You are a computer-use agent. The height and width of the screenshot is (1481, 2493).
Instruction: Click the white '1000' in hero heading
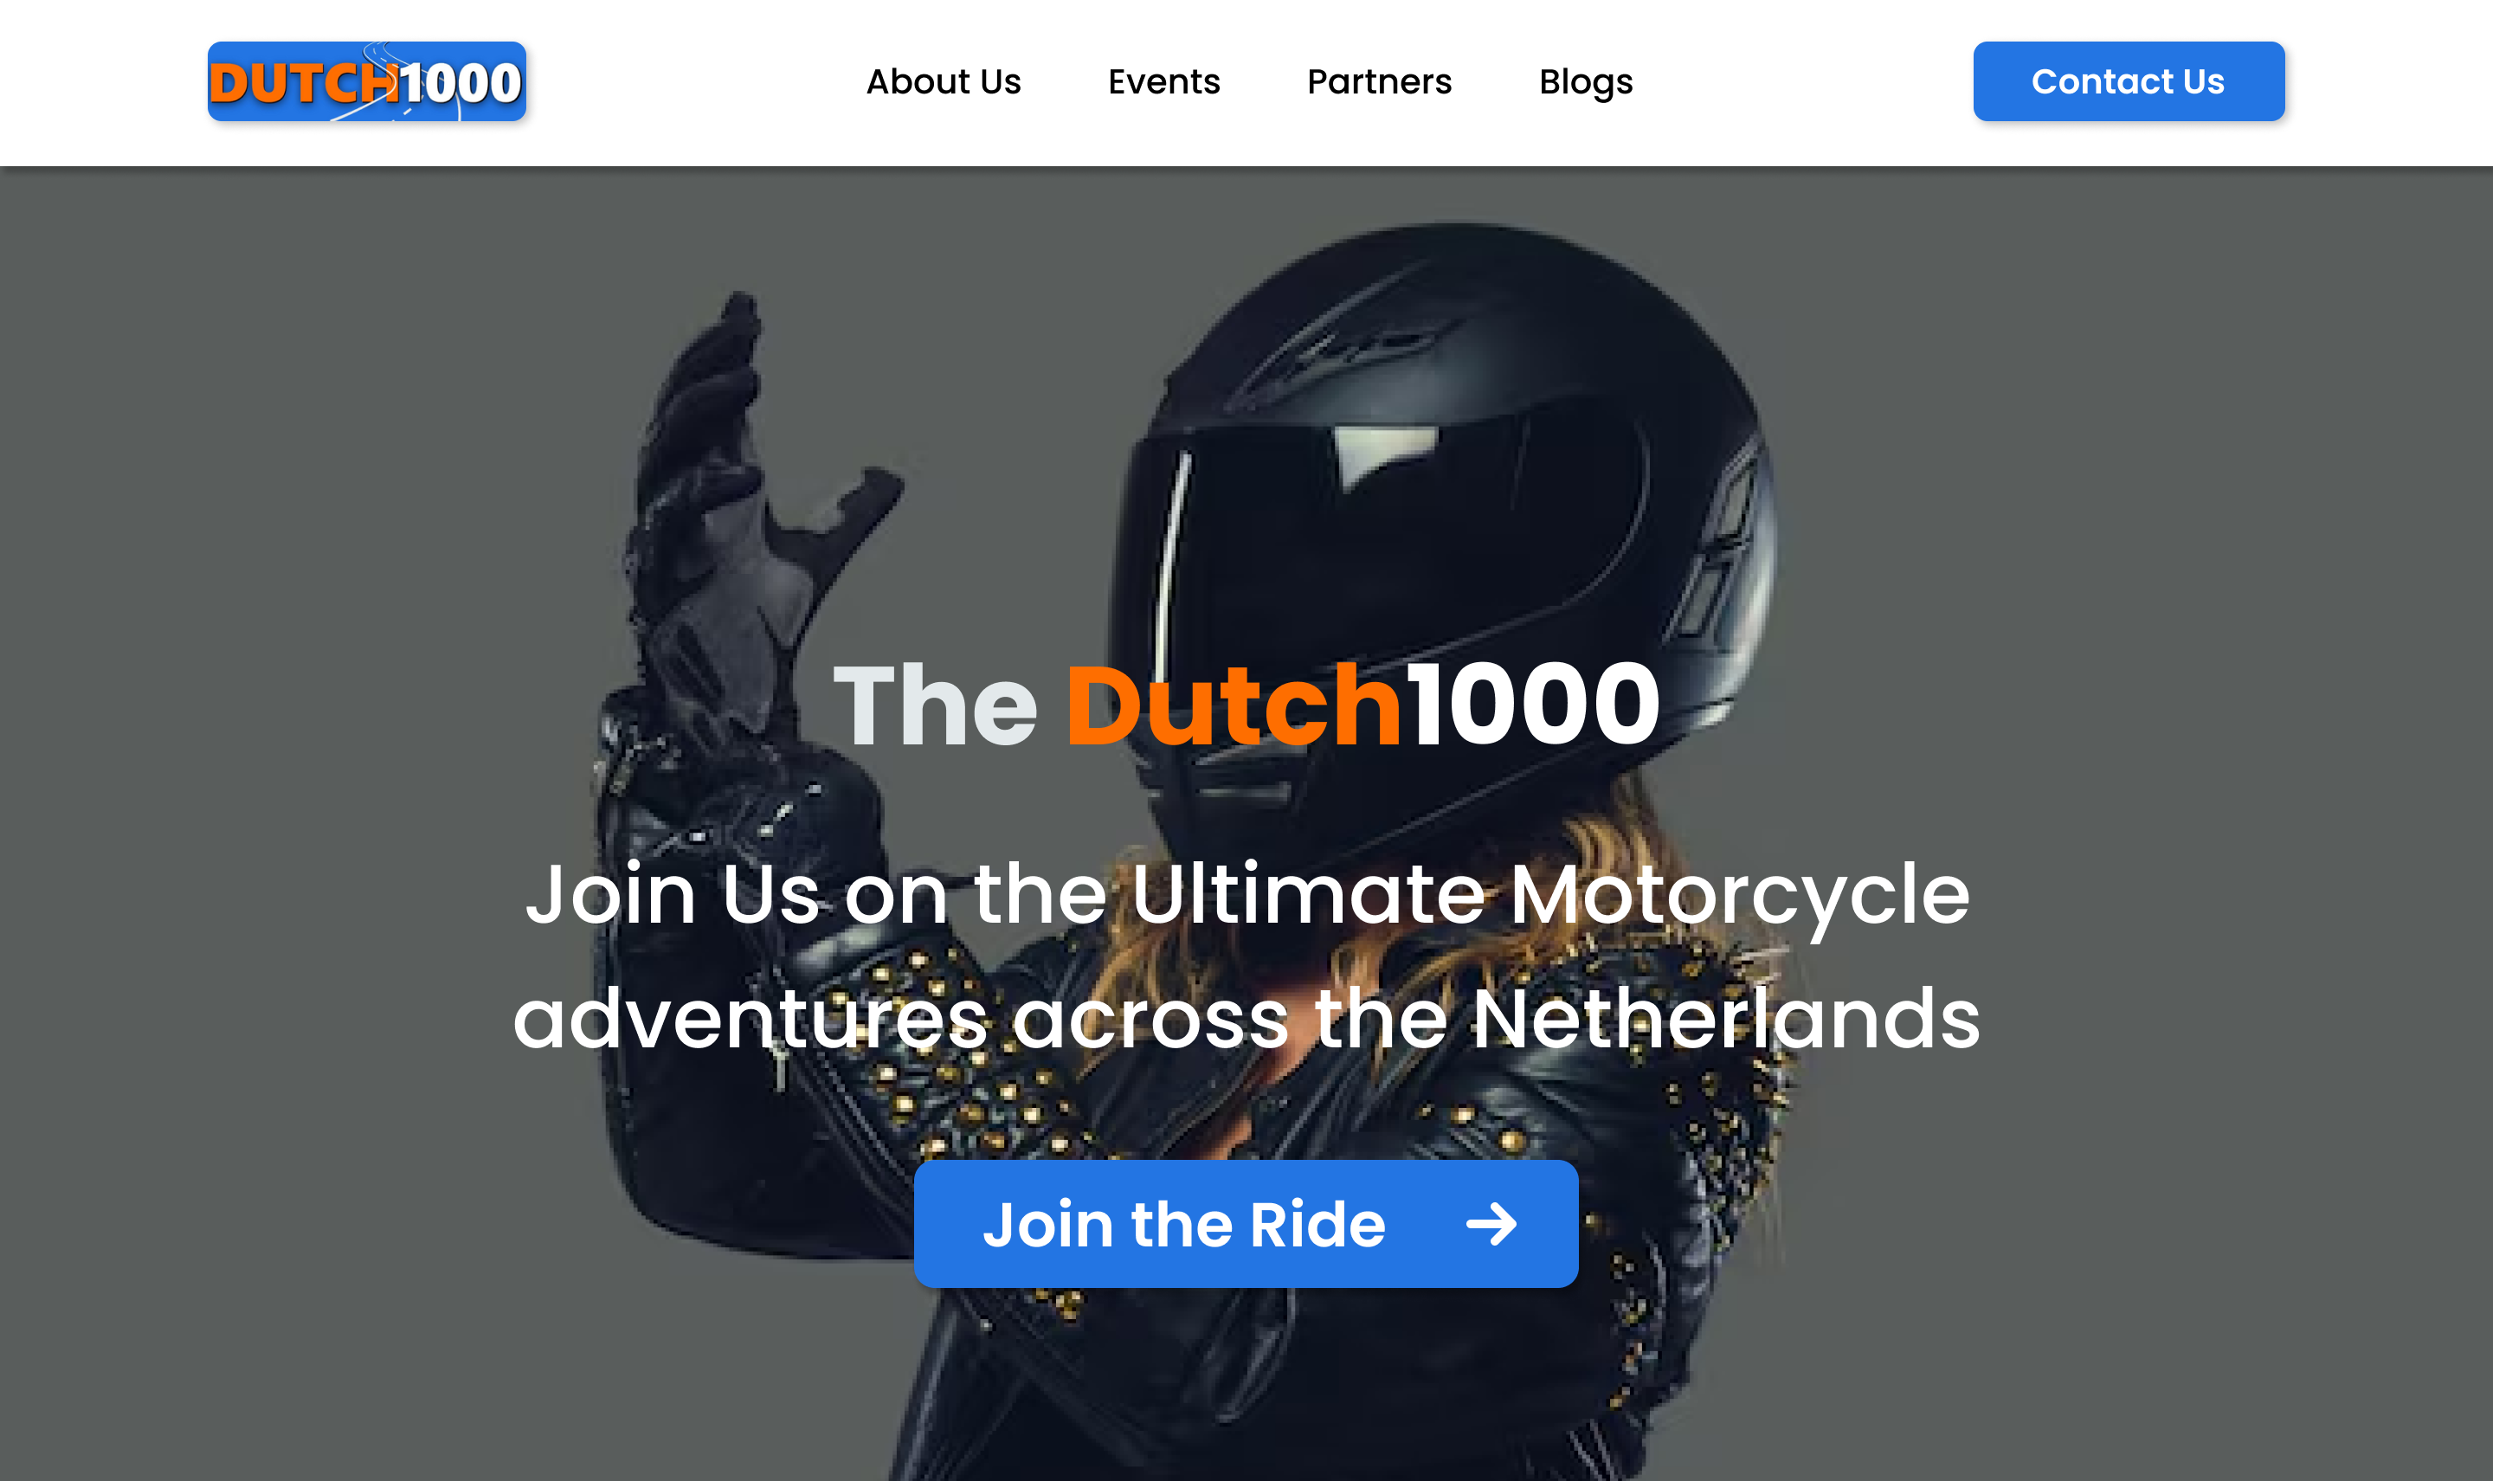1533,705
